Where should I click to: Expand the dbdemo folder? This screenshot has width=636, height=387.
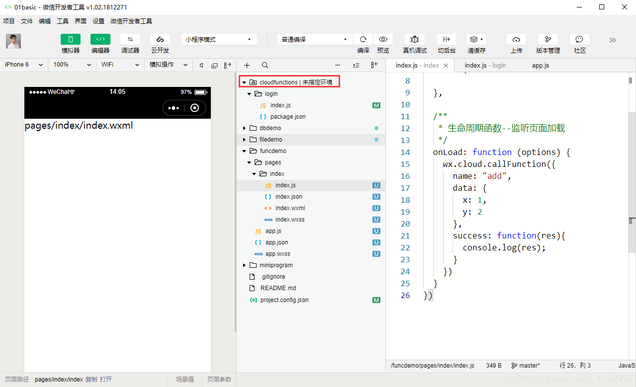tap(244, 128)
